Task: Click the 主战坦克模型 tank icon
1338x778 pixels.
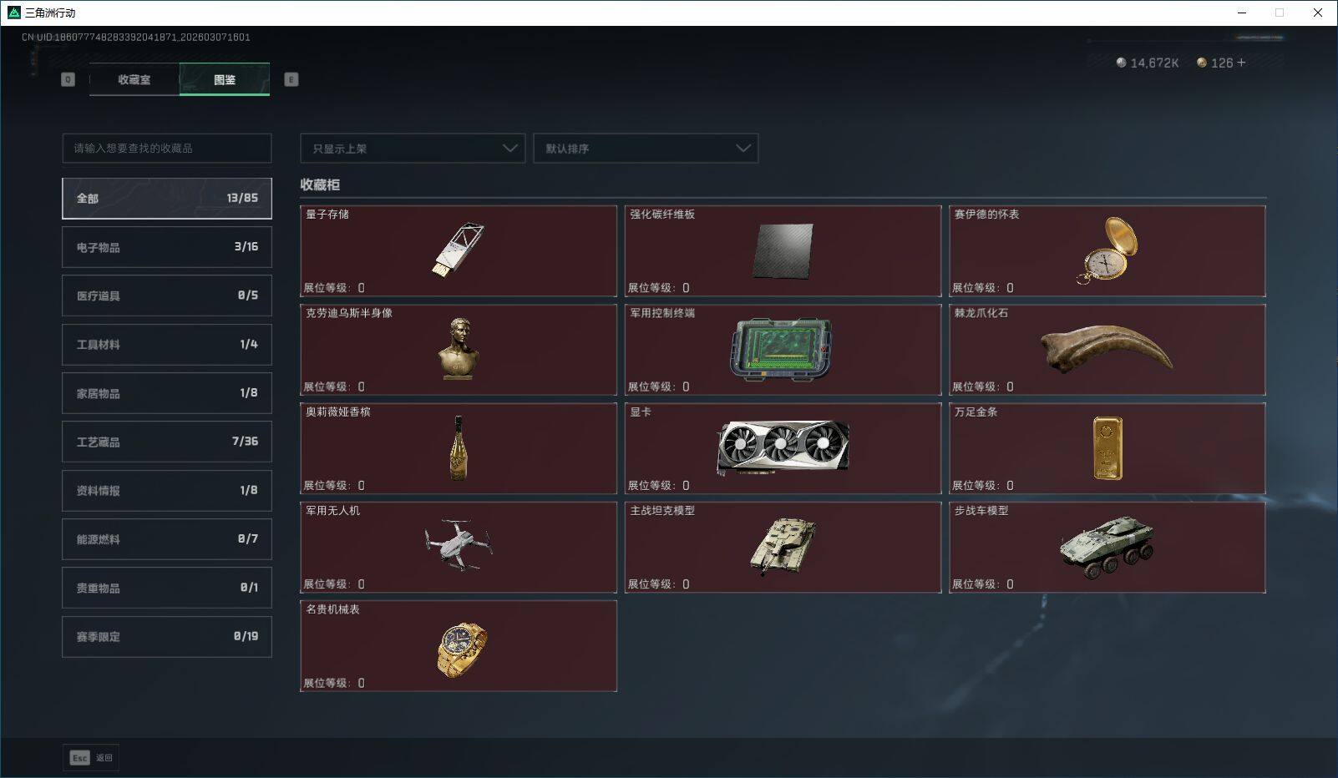Action: click(783, 547)
